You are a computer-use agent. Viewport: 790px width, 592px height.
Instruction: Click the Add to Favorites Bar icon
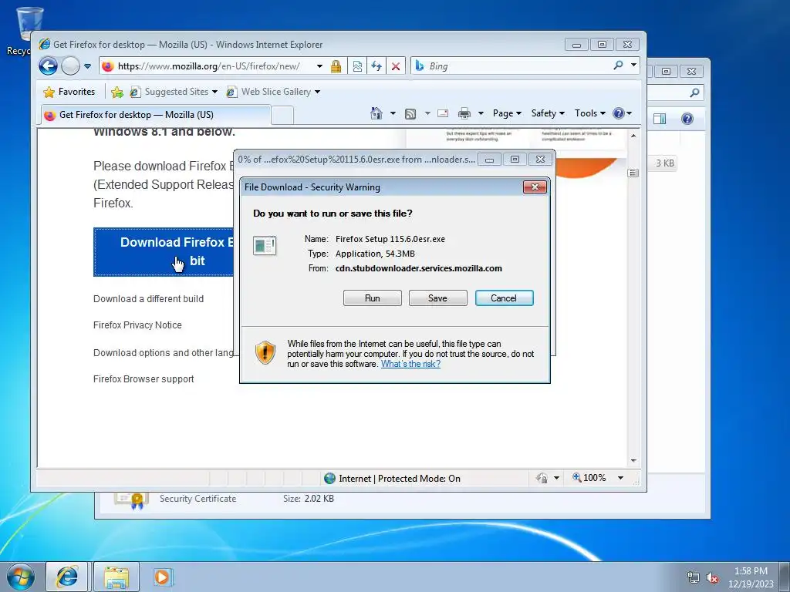(117, 92)
